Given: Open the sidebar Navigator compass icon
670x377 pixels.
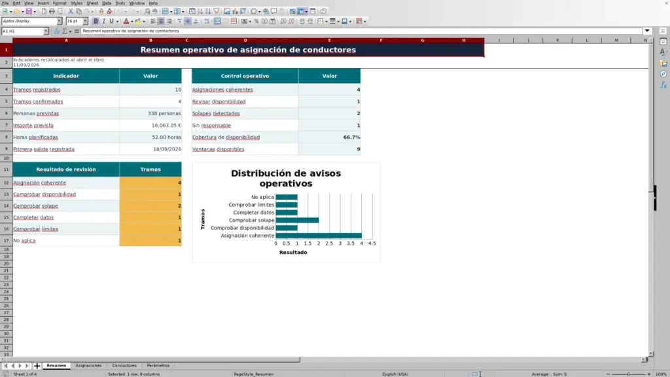Looking at the screenshot, I should tap(663, 74).
